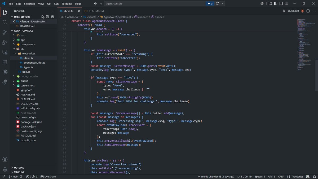The image size is (318, 179).
Task: Open the chat icon in title bar
Action: pyautogui.click(x=218, y=4)
